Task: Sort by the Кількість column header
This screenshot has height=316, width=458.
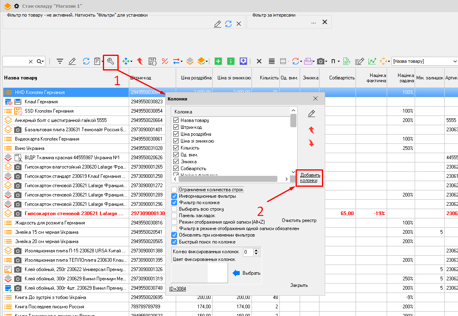Action: coord(269,78)
